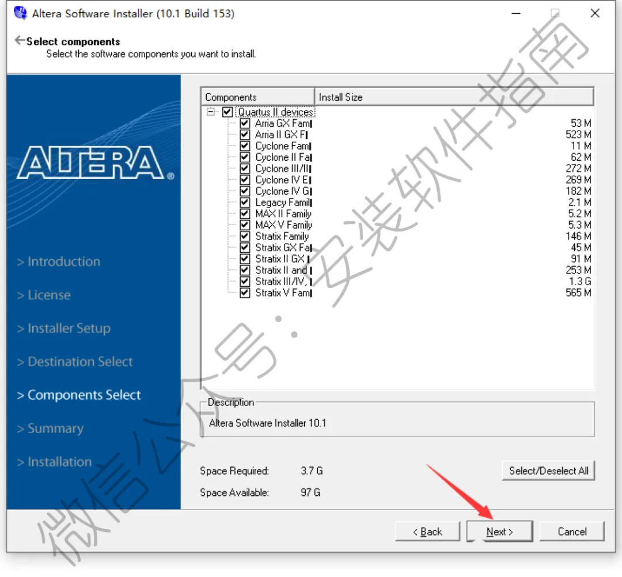Cancel the installation
Screen dimensions: 622x577
pyautogui.click(x=572, y=532)
